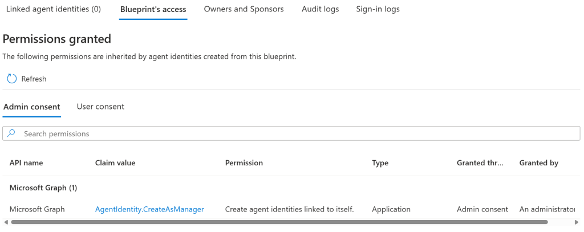Click the truncated 'Granted thr...' column header
This screenshot has width=584, height=232.
[480, 163]
